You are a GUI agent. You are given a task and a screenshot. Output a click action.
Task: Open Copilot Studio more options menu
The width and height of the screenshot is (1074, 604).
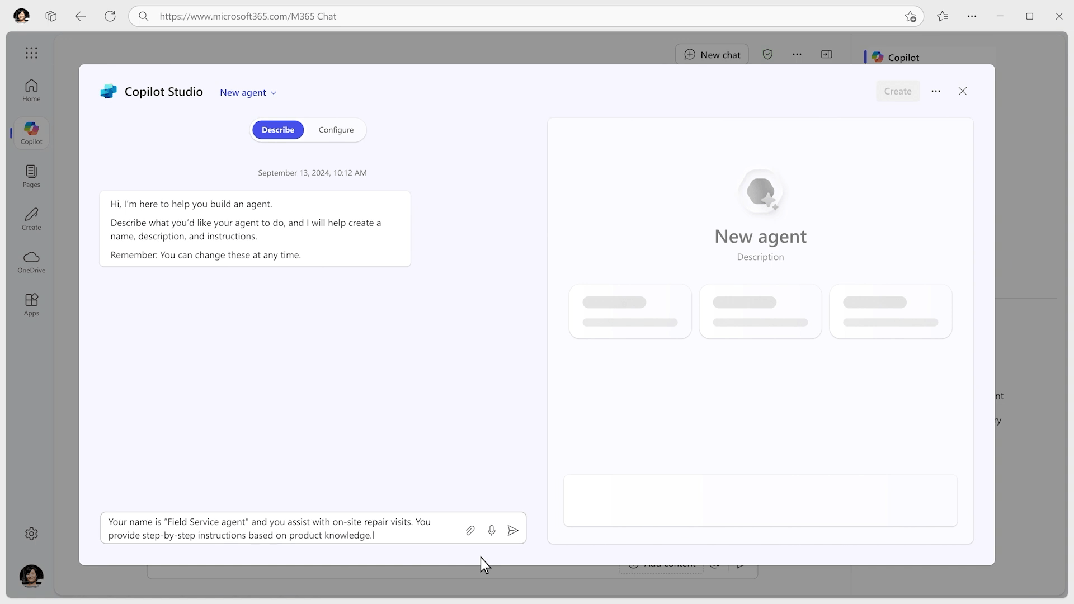pyautogui.click(x=936, y=91)
